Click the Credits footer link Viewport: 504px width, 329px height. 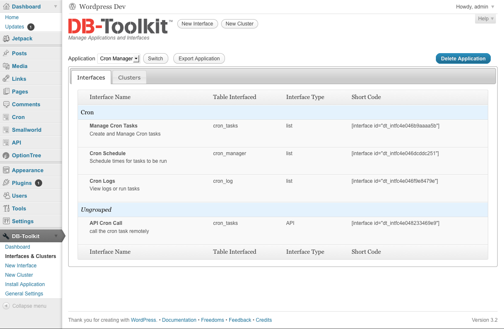coord(264,320)
